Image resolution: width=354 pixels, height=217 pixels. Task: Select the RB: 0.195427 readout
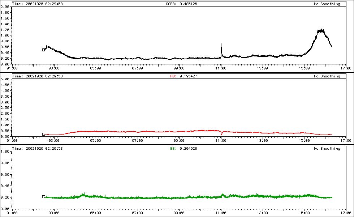(x=184, y=76)
